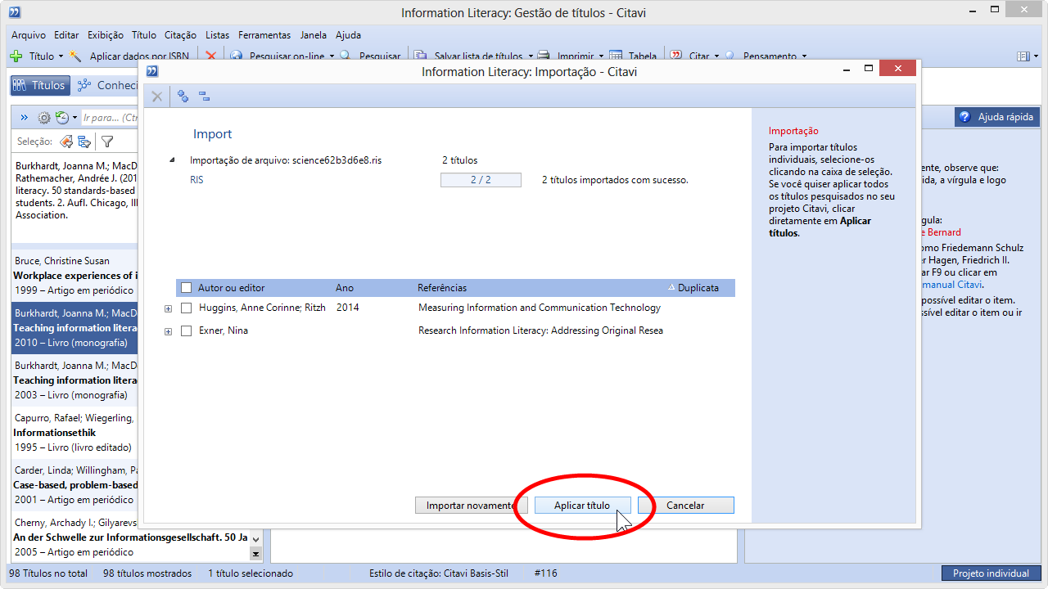Open the Ferramentas menu
1048x589 pixels.
[x=264, y=35]
